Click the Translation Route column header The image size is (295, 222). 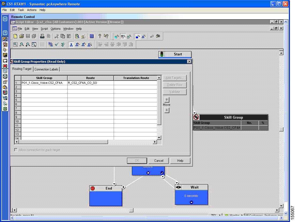(136, 78)
